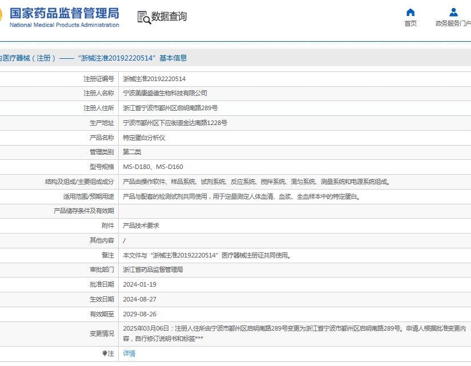This screenshot has width=471, height=366.
Task: Click the 其他内容 row label
Action: 102,240
